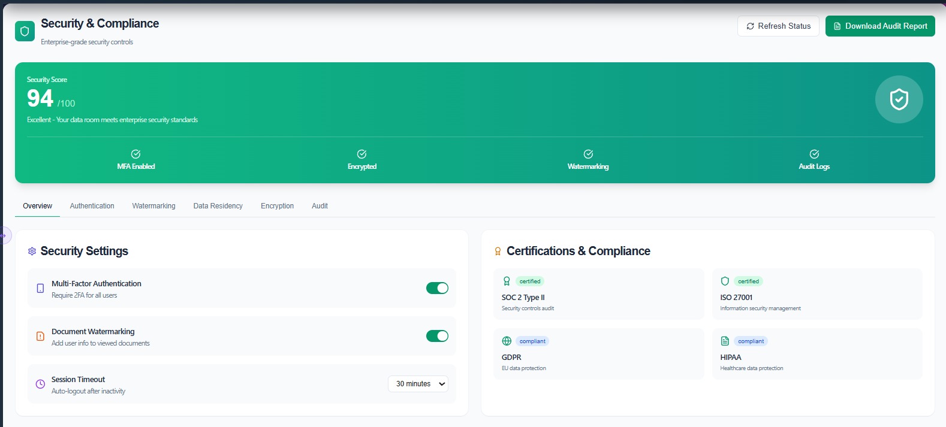Turn off the Document Watermarking switch
This screenshot has height=427, width=946.
pos(437,336)
